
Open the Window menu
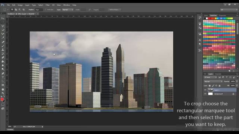66,5
